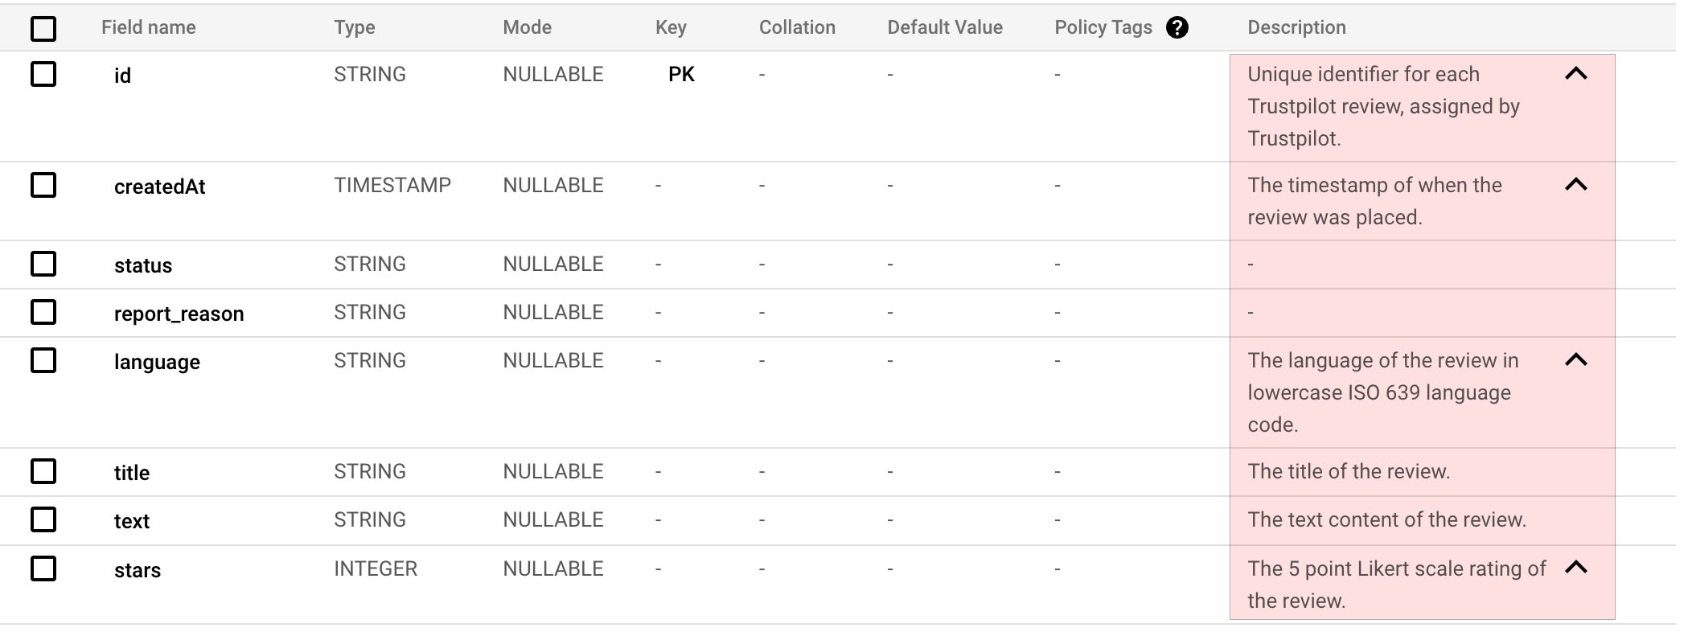Click the Description column header
Viewport: 1692px width, 632px height.
click(x=1296, y=27)
